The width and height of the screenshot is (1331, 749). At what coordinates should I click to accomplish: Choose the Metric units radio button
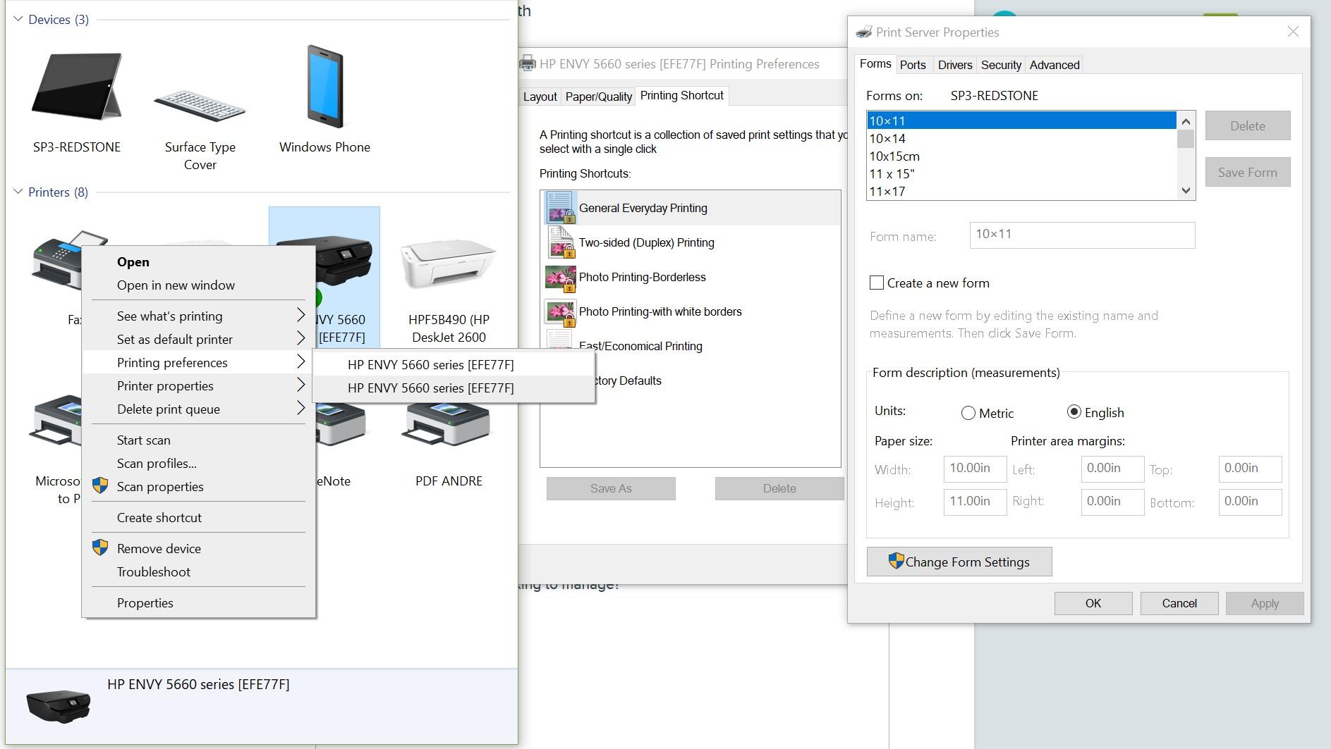pos(968,413)
